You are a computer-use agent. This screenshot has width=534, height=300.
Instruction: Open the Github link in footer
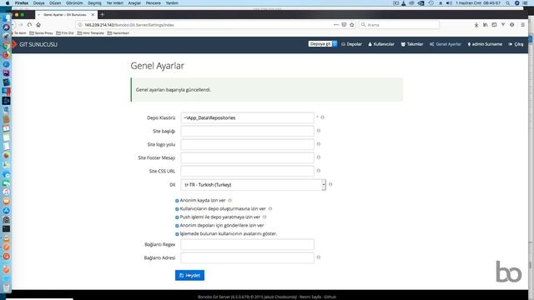(330, 297)
